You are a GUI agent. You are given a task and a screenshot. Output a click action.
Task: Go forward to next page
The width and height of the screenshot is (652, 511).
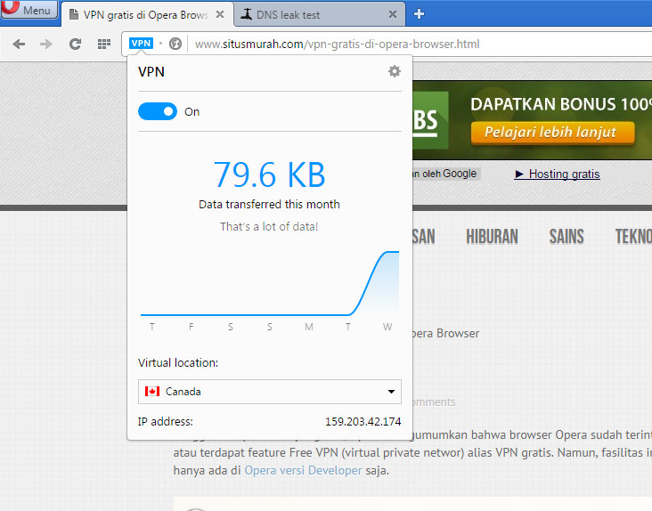(46, 44)
